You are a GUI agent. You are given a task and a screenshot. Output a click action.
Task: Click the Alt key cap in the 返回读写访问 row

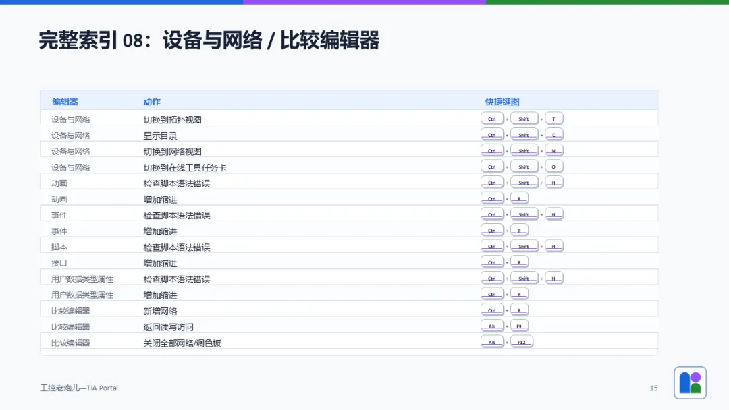[492, 326]
